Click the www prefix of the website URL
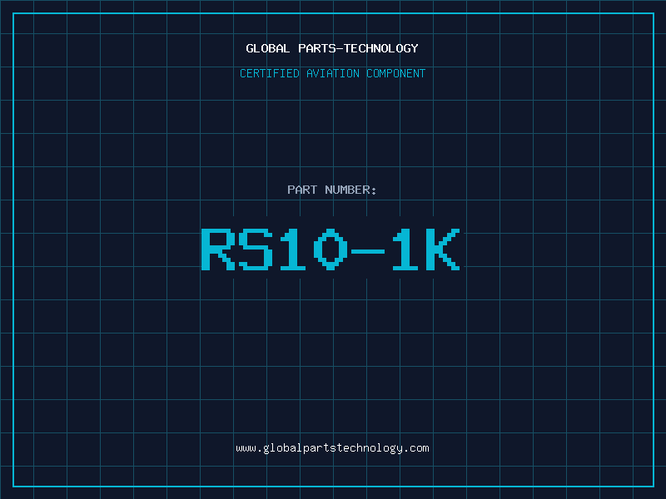Viewport: 666px width, 499px height. 246,448
